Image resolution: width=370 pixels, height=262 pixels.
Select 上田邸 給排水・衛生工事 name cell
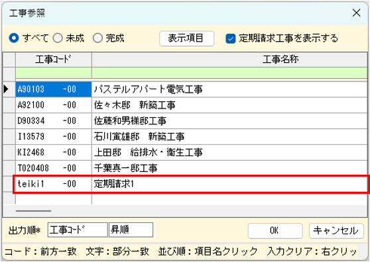229,152
